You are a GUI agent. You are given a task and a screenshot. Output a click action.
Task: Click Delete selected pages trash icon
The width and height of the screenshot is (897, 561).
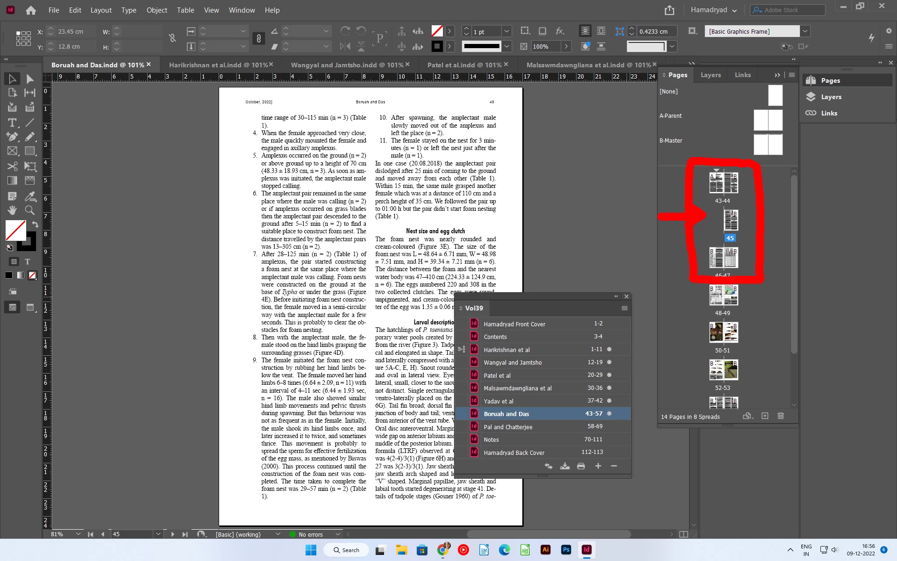click(780, 416)
